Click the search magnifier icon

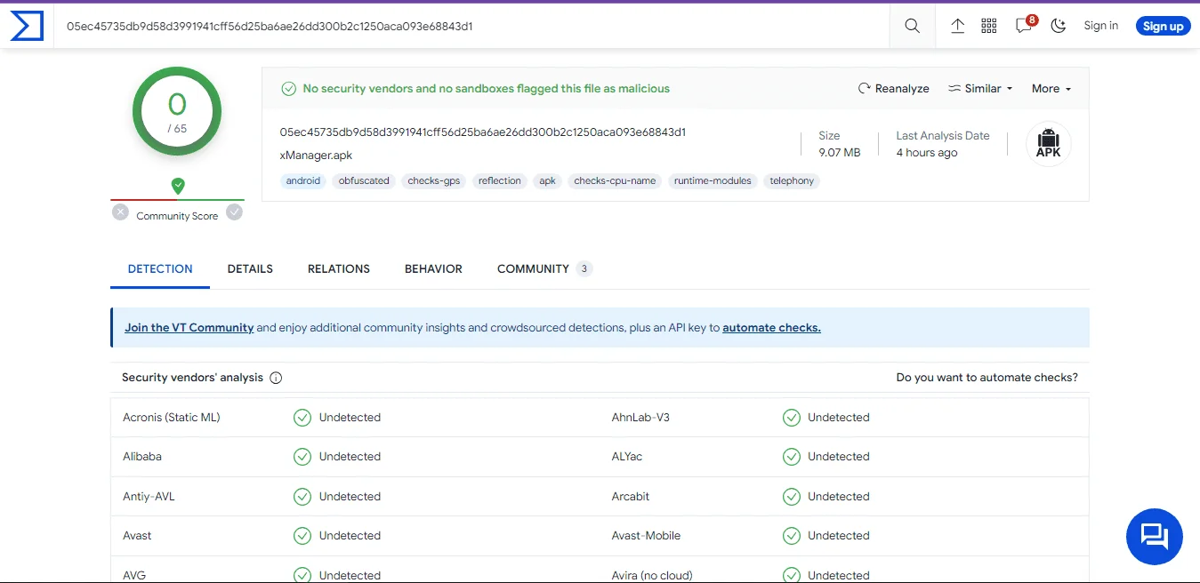[912, 26]
